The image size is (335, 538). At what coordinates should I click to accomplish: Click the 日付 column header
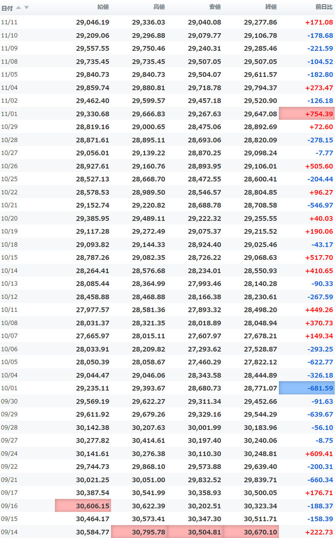7,8
